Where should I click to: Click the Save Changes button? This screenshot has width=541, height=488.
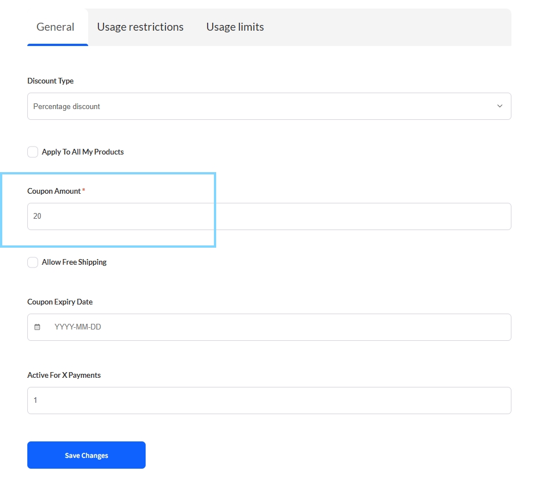tap(86, 455)
